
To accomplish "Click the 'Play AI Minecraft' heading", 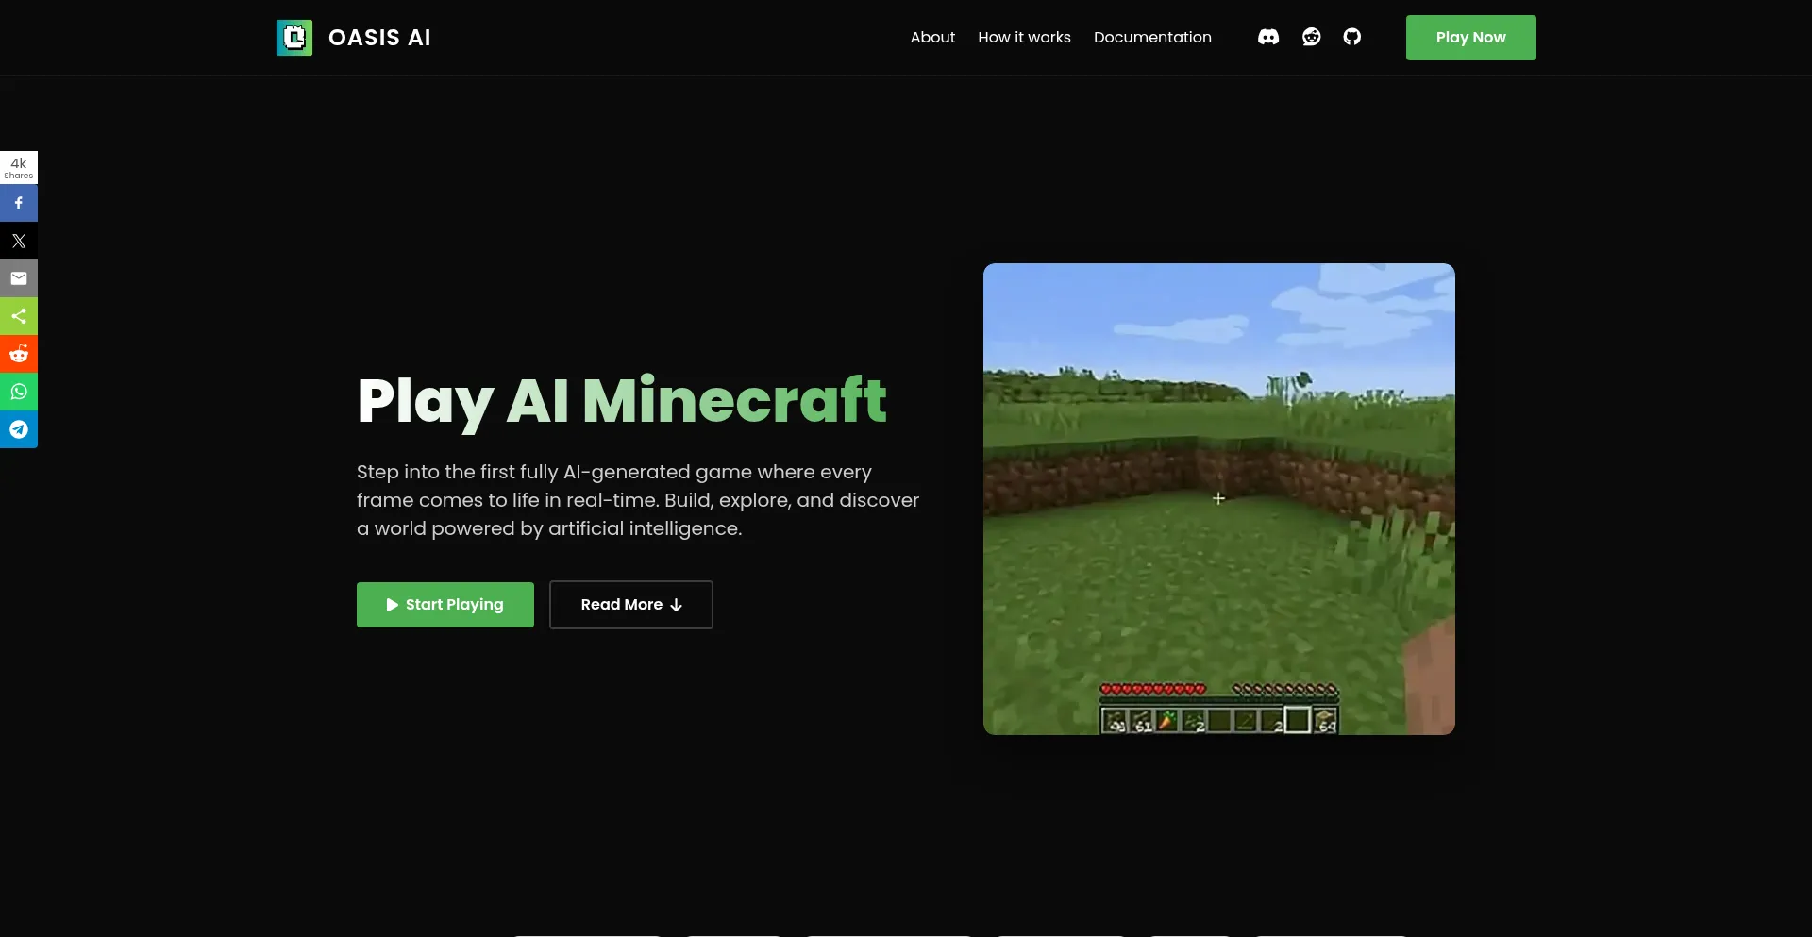I will coord(622,400).
